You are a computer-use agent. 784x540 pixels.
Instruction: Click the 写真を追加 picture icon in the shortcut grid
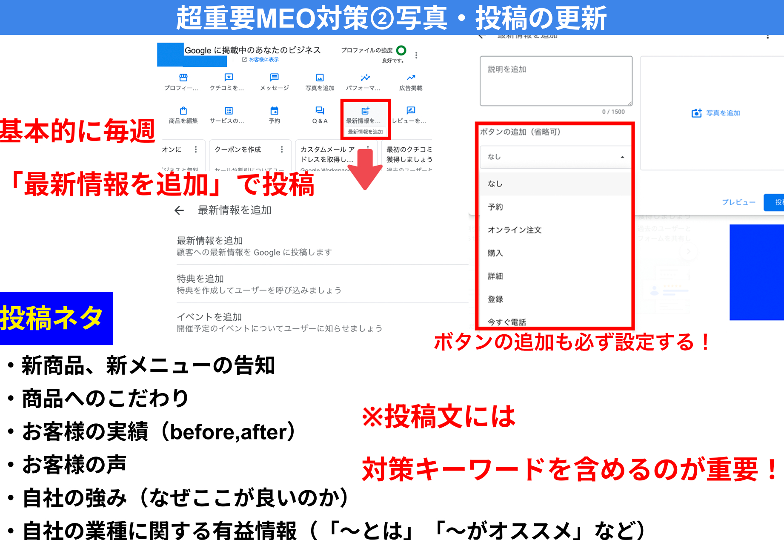320,78
